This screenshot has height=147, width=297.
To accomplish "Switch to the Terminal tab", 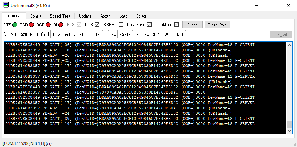I will pos(14,16).
